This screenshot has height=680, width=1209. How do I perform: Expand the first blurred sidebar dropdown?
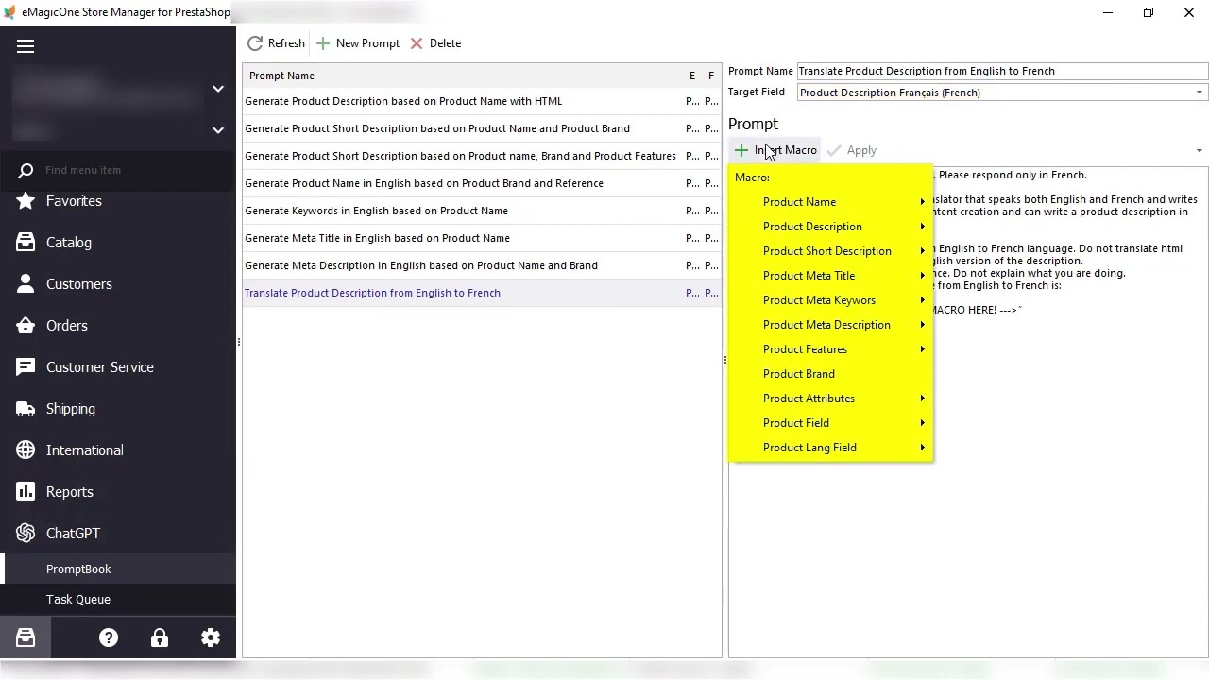[x=218, y=89]
